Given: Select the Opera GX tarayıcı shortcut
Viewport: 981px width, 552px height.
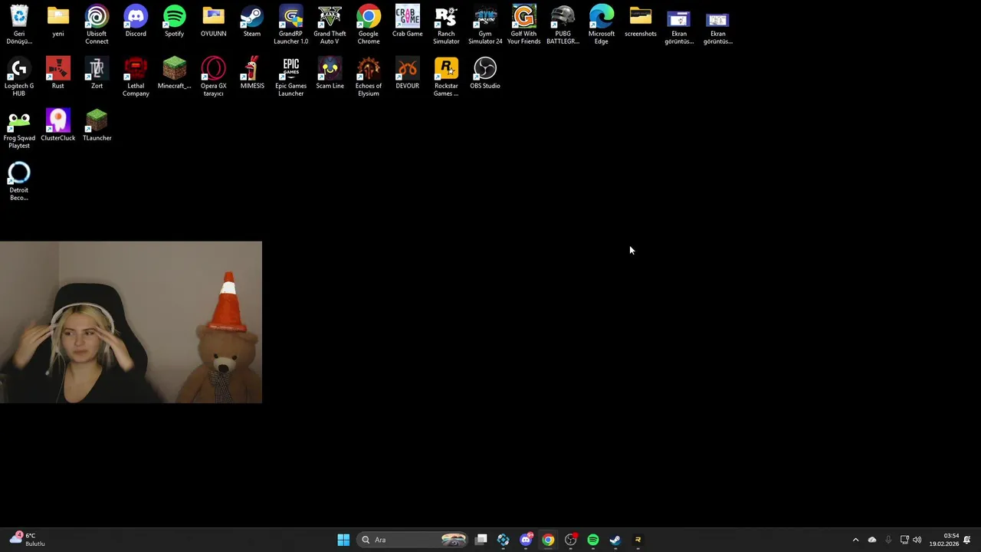Looking at the screenshot, I should (x=213, y=77).
